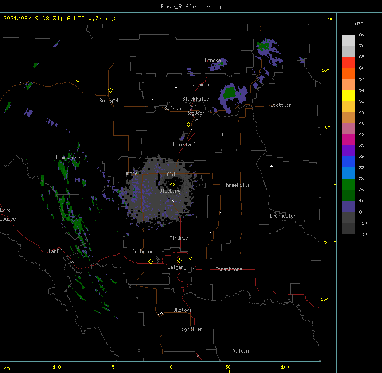Click the Airdrie label

[x=179, y=238]
